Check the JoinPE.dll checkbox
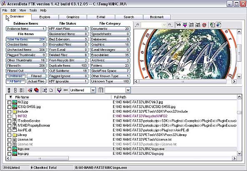Image resolution: width=247 pixels, height=171 pixels. pyautogui.click(x=9, y=131)
